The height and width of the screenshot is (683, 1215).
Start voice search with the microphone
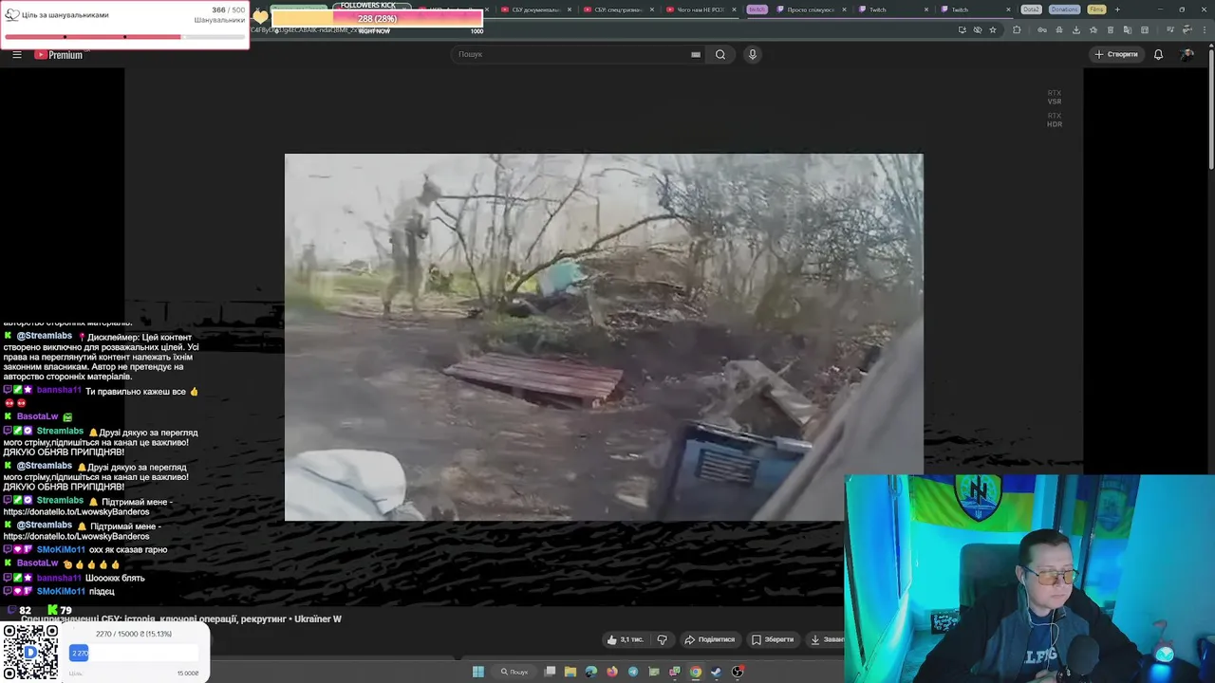(753, 54)
